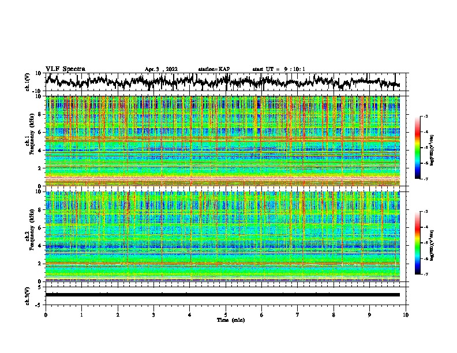457x353 pixels.
Task: Click the time axis tick label "1"
Action: coord(81,315)
